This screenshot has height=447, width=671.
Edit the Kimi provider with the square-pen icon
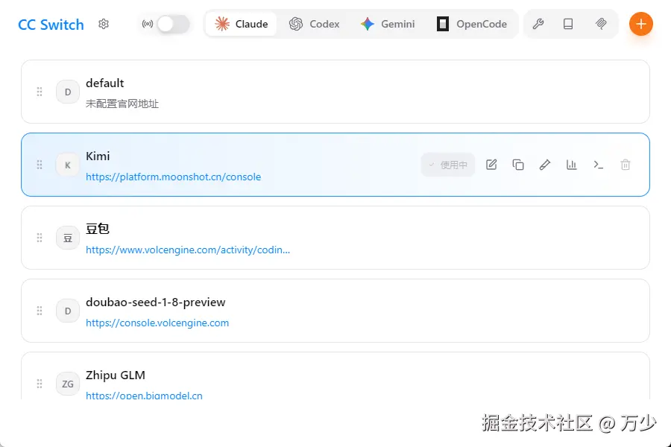coord(491,165)
